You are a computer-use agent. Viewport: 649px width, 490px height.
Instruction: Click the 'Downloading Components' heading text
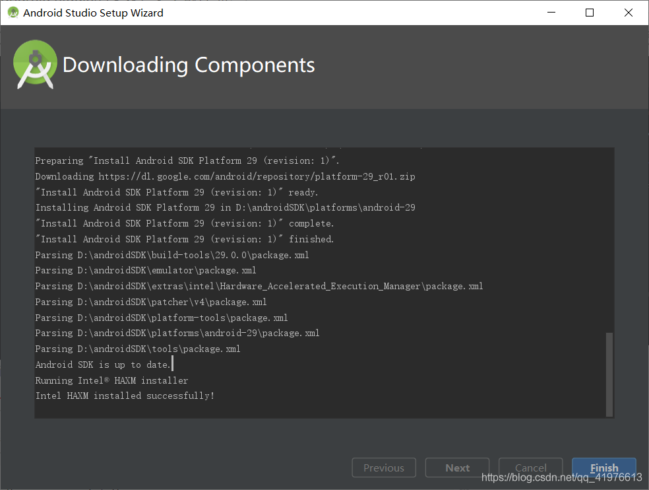click(x=189, y=65)
